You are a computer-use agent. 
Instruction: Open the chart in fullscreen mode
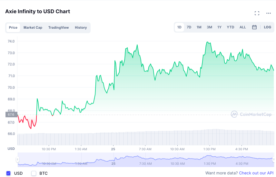pyautogui.click(x=257, y=13)
